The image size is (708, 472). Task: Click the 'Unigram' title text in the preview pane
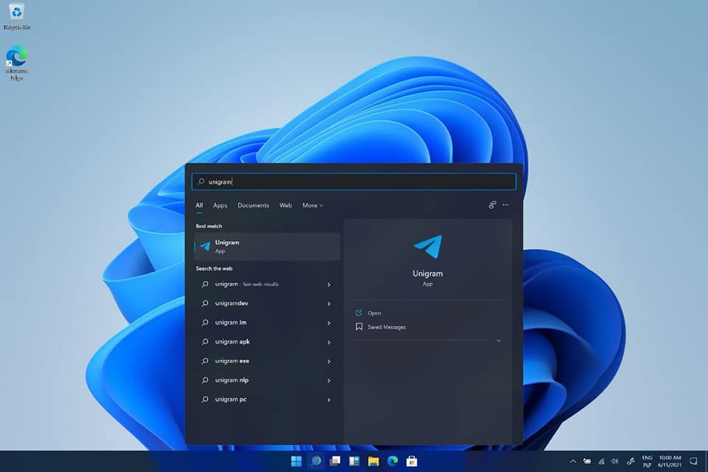tap(428, 274)
